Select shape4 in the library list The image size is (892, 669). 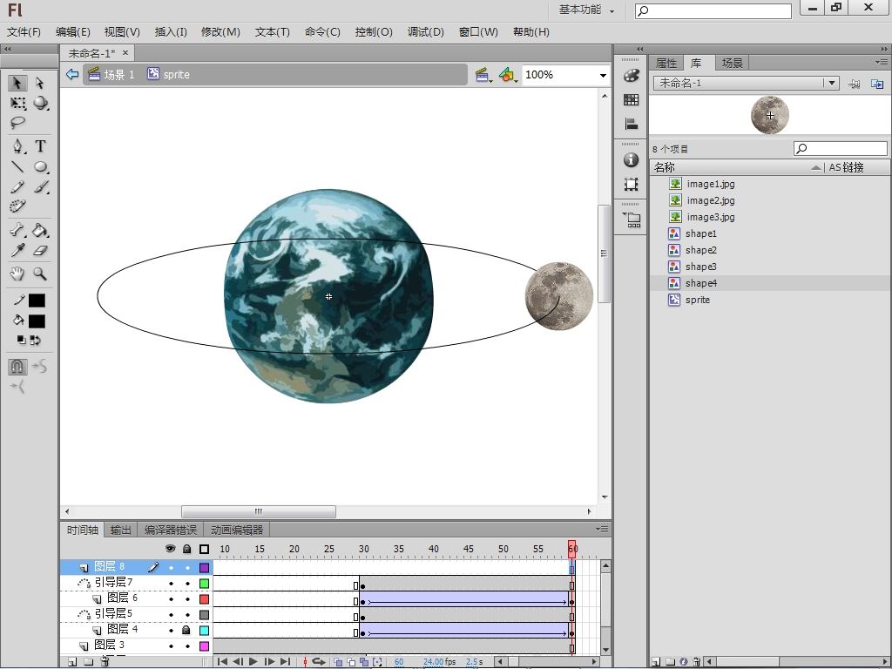700,283
